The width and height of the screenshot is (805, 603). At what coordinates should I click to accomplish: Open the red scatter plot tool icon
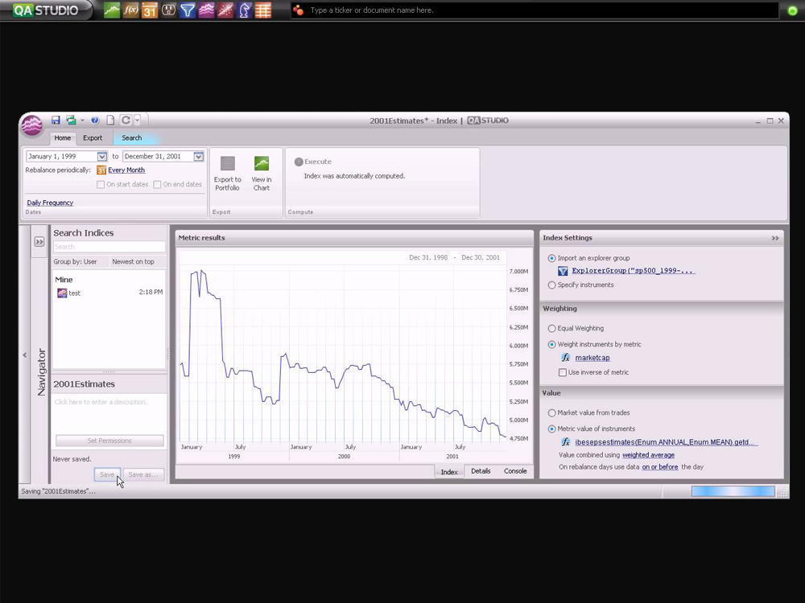coord(225,10)
